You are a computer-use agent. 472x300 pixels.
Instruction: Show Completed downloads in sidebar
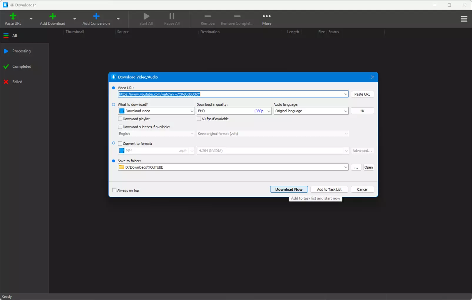(25, 66)
